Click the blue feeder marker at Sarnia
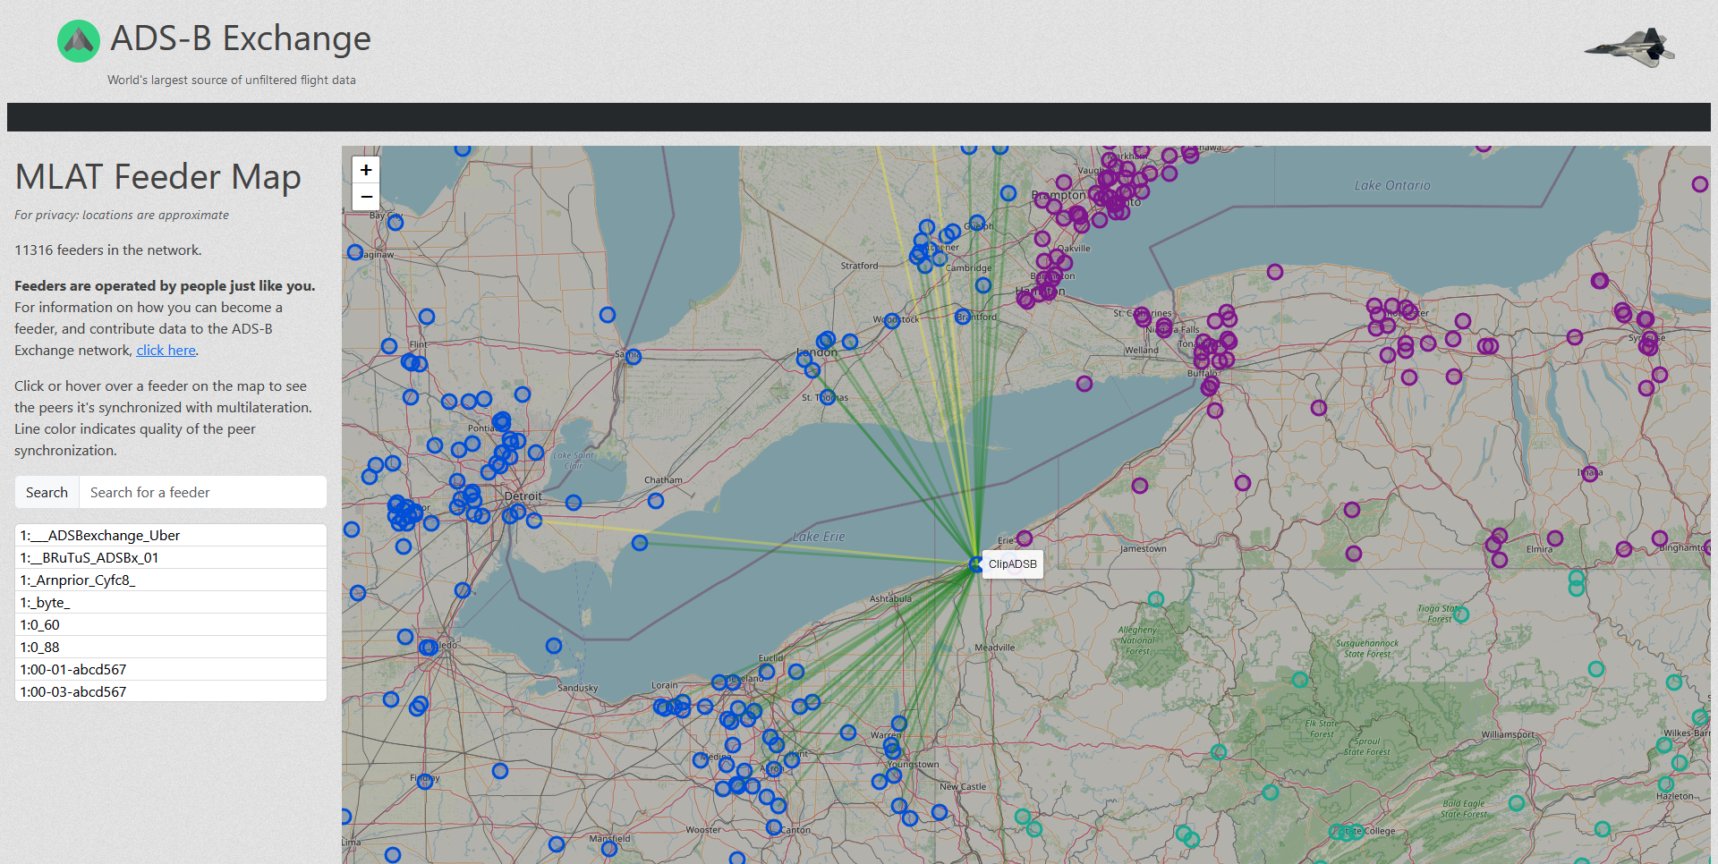This screenshot has height=864, width=1718. [634, 356]
